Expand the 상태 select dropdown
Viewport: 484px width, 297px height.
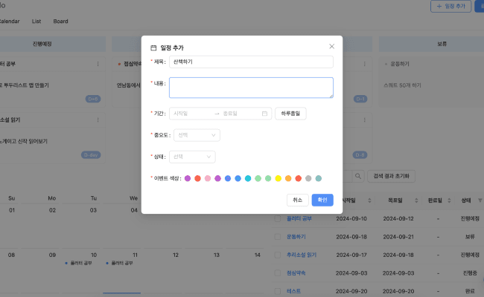pyautogui.click(x=192, y=157)
